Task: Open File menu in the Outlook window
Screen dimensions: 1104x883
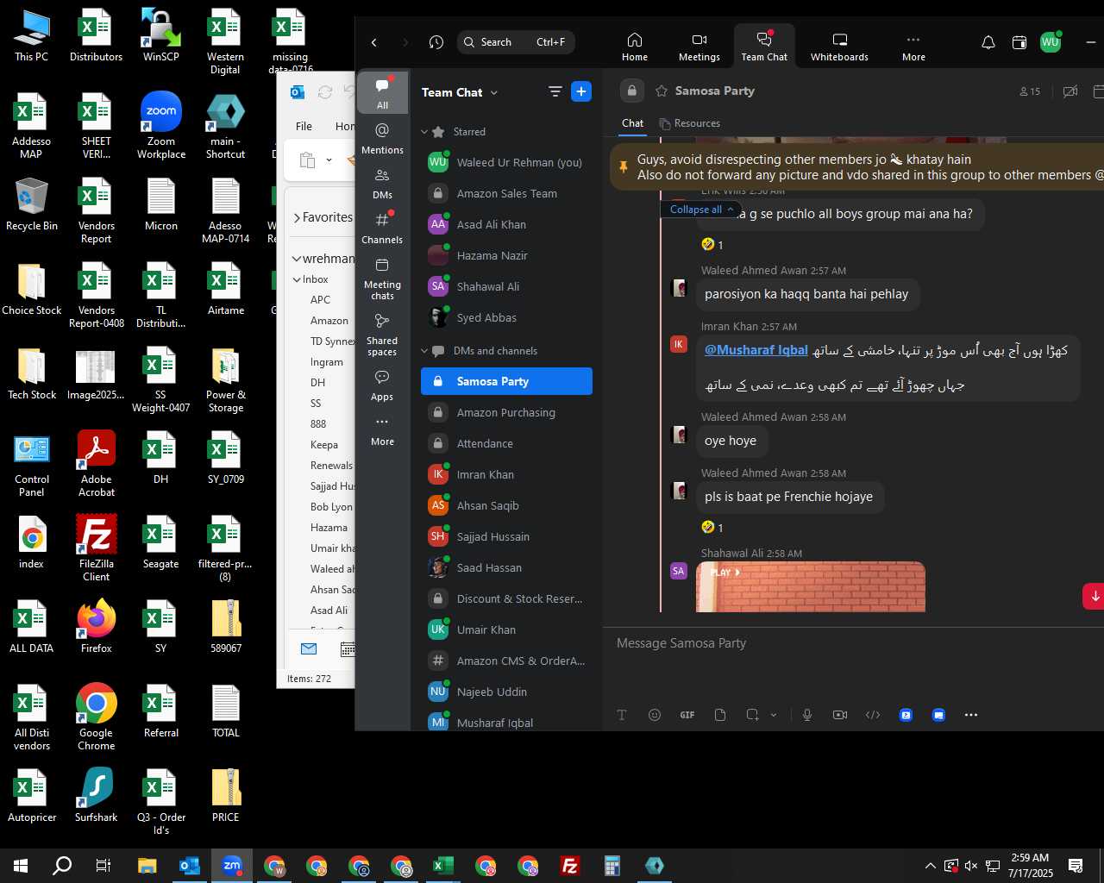Action: [304, 126]
